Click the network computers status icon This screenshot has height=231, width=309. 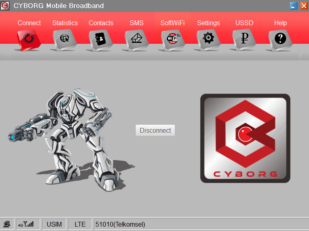pos(7,224)
